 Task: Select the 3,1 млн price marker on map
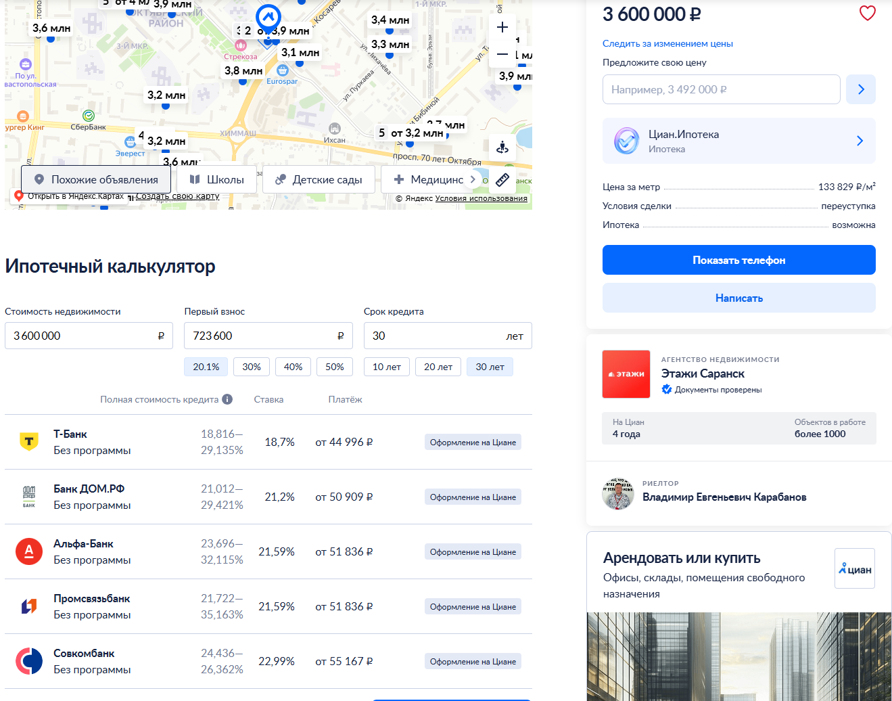[300, 52]
